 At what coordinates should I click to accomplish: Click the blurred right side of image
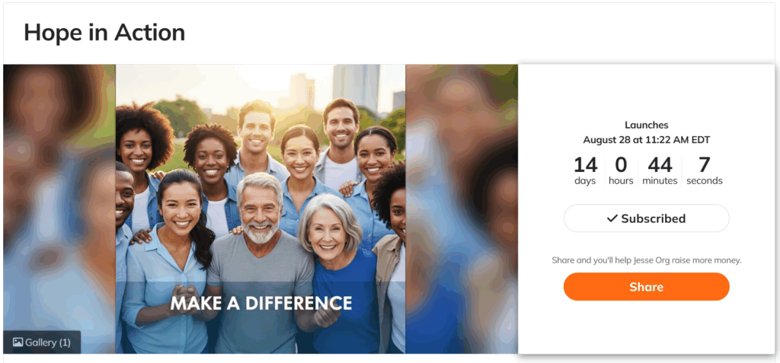pyautogui.click(x=462, y=209)
